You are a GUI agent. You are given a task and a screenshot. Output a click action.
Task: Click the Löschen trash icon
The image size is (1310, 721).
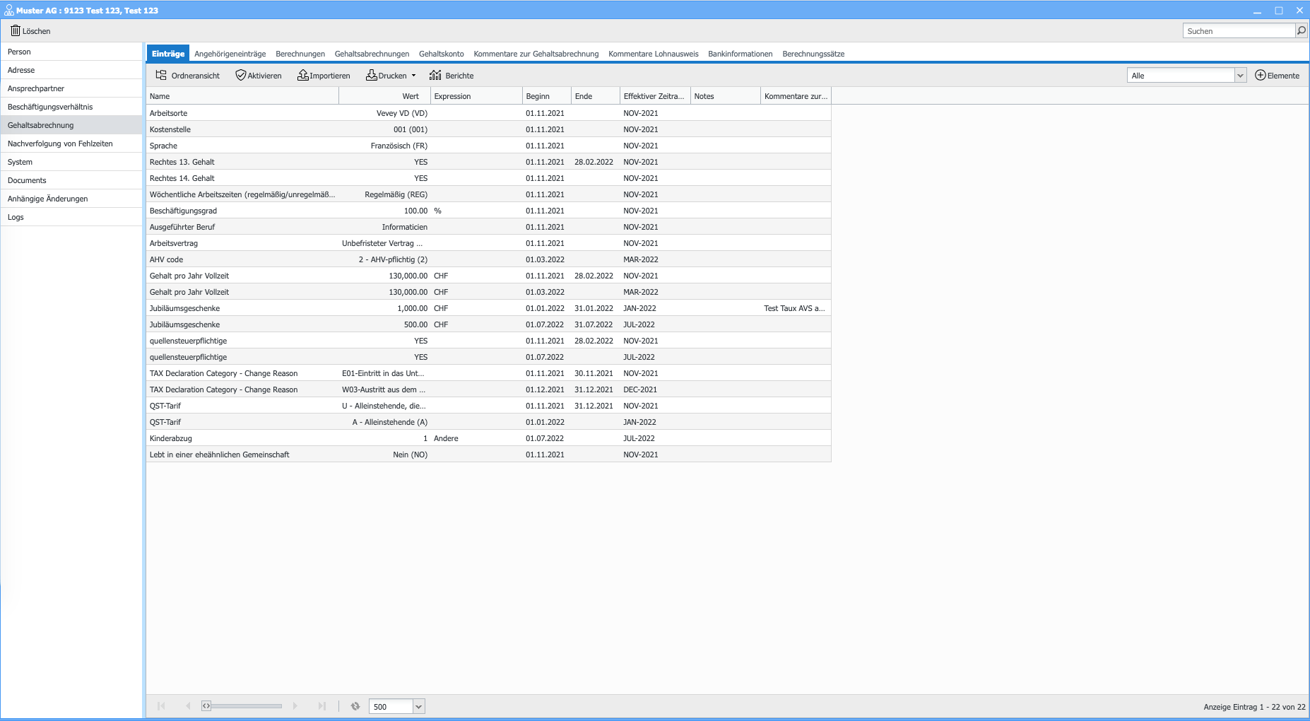[16, 31]
